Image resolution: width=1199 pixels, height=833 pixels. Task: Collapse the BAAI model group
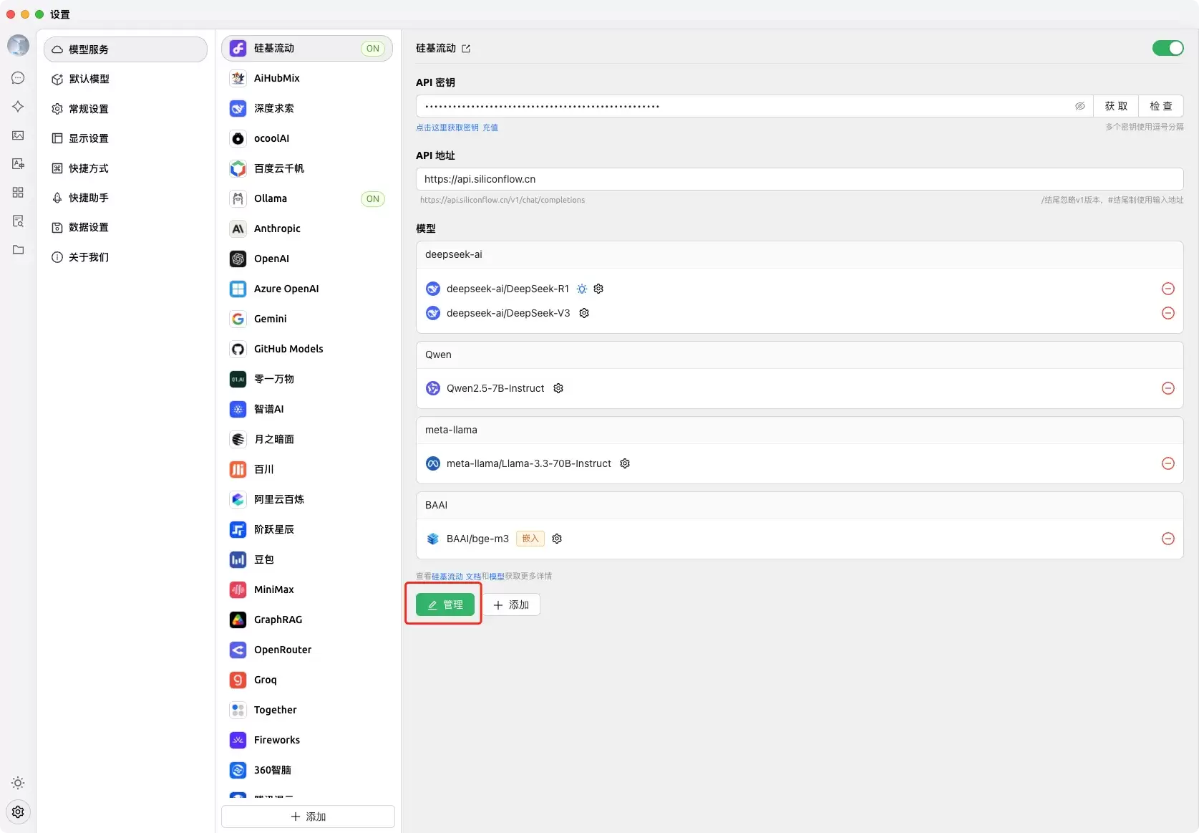800,506
